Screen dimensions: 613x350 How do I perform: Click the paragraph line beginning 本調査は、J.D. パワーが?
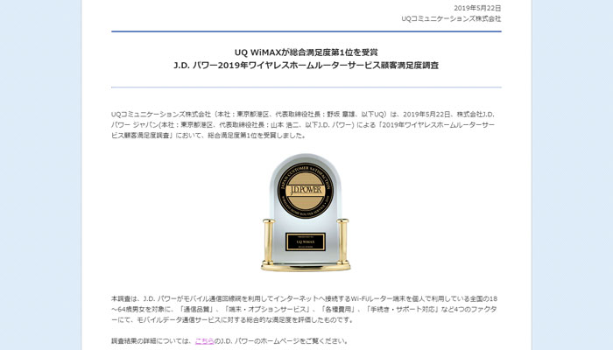304,299
